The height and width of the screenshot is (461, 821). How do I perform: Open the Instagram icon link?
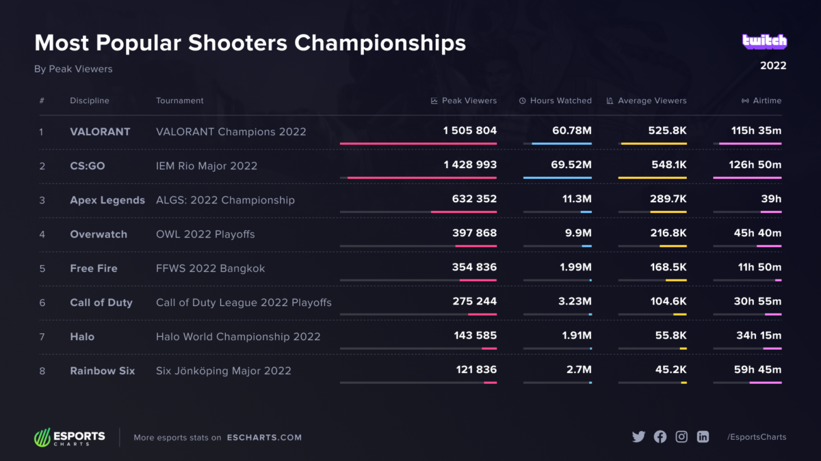click(681, 437)
